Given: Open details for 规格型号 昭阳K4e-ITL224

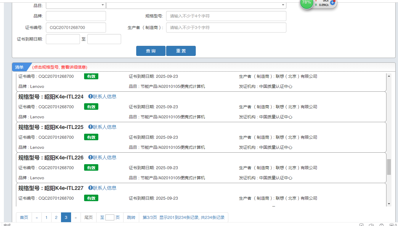Looking at the screenshot, I should pos(51,96).
